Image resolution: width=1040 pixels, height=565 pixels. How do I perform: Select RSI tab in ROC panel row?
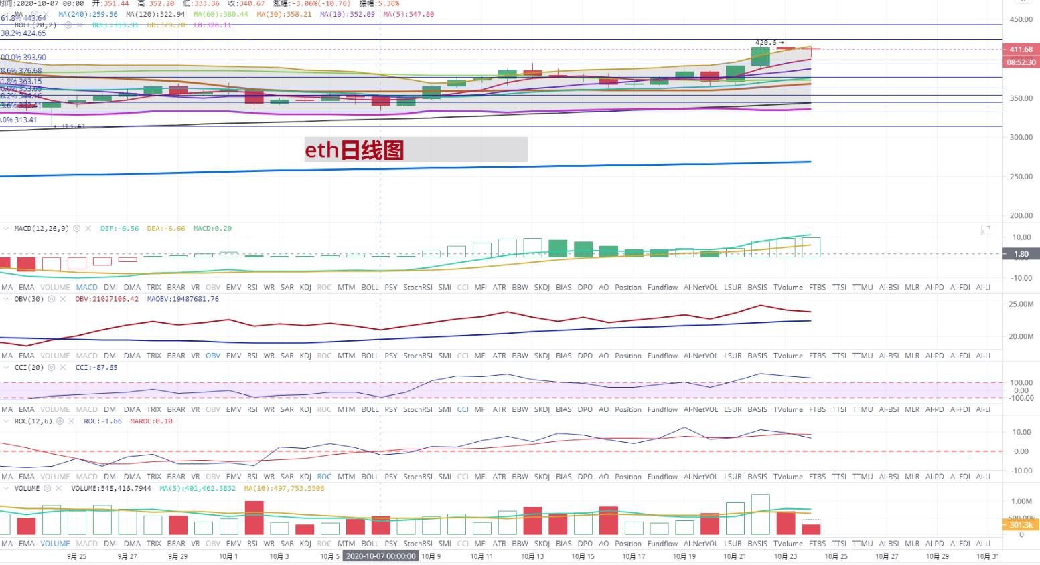pos(252,477)
